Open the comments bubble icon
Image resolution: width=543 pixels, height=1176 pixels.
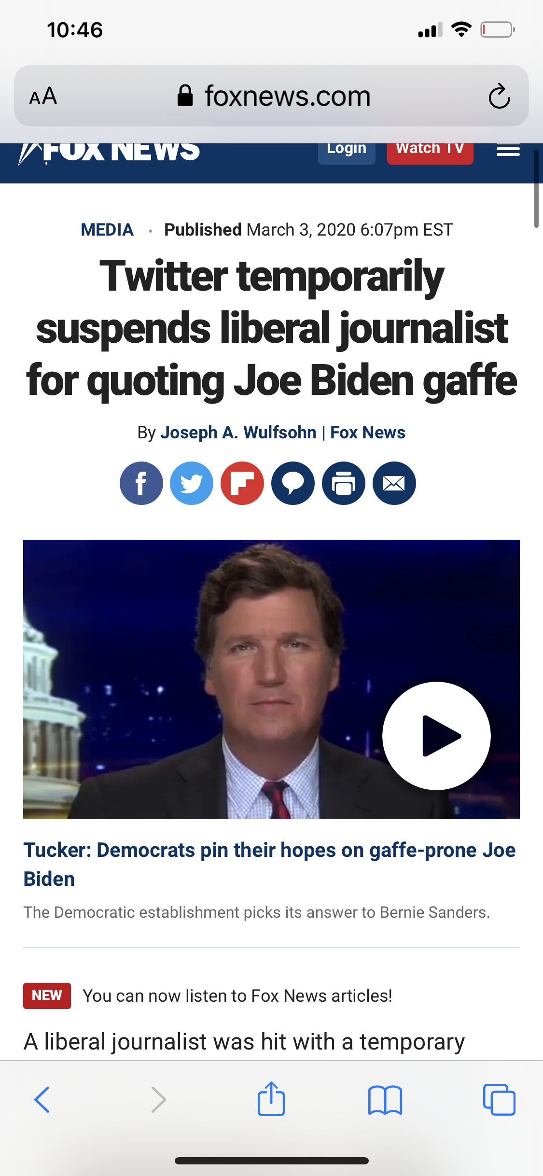coord(293,483)
